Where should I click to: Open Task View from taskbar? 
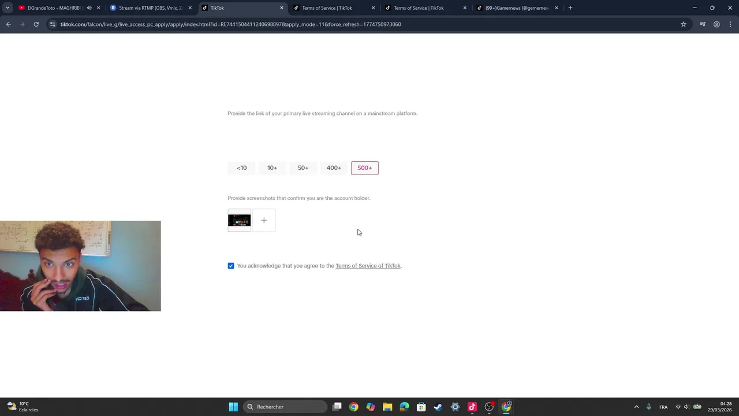click(x=337, y=407)
